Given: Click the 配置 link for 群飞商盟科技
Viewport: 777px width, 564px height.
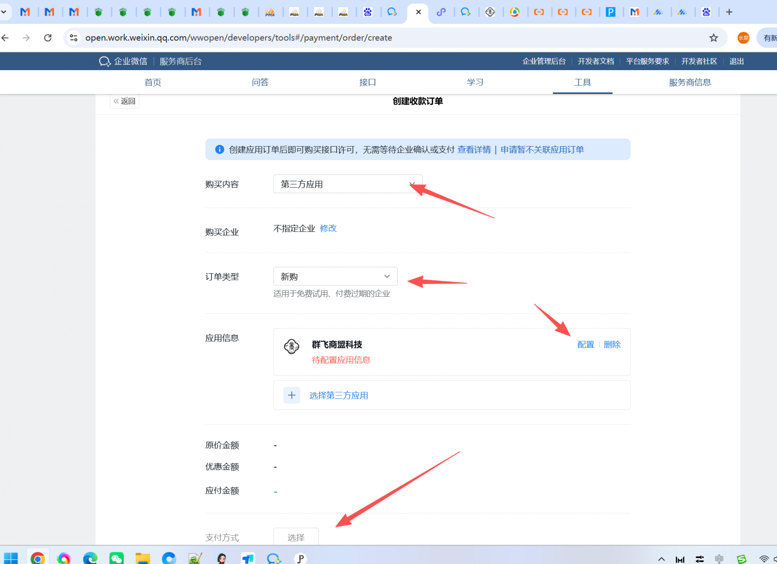Looking at the screenshot, I should click(585, 345).
